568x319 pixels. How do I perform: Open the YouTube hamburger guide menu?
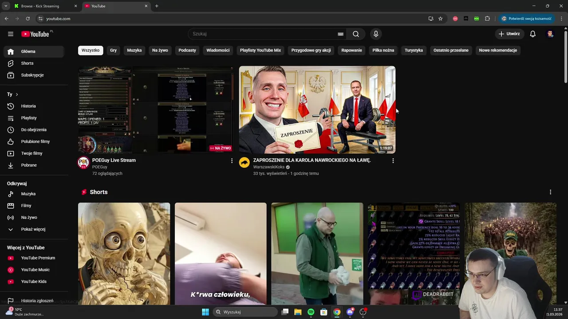click(11, 34)
